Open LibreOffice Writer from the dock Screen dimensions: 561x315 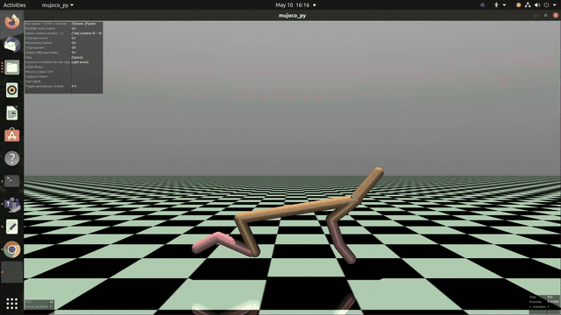[x=11, y=113]
